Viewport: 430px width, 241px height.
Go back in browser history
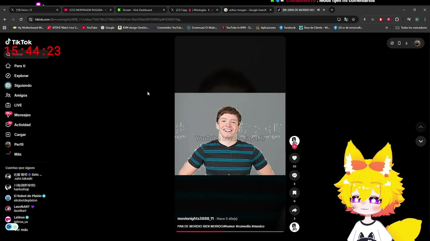(5, 19)
